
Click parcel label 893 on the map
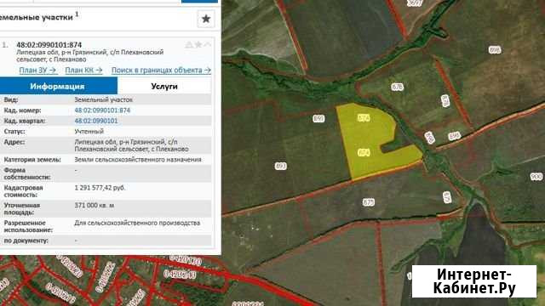(x=280, y=166)
